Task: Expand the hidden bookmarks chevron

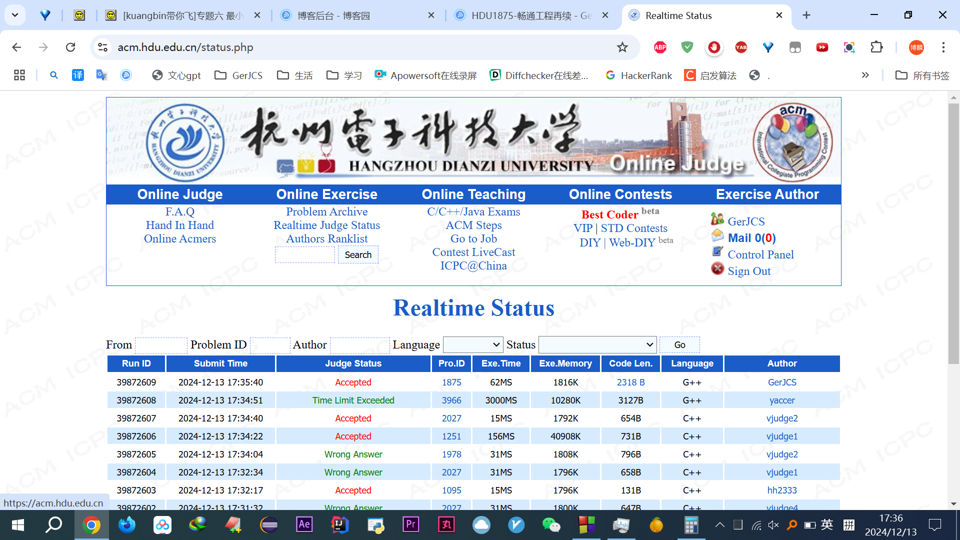Action: 865,75
